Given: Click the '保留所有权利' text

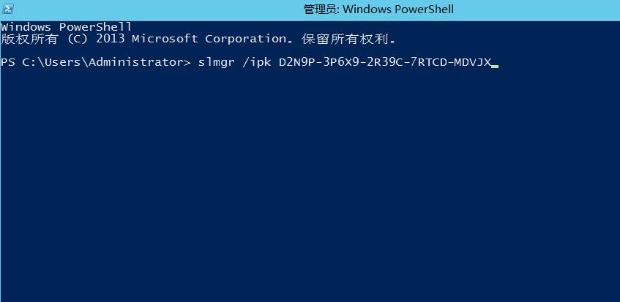Looking at the screenshot, I should click(346, 39).
